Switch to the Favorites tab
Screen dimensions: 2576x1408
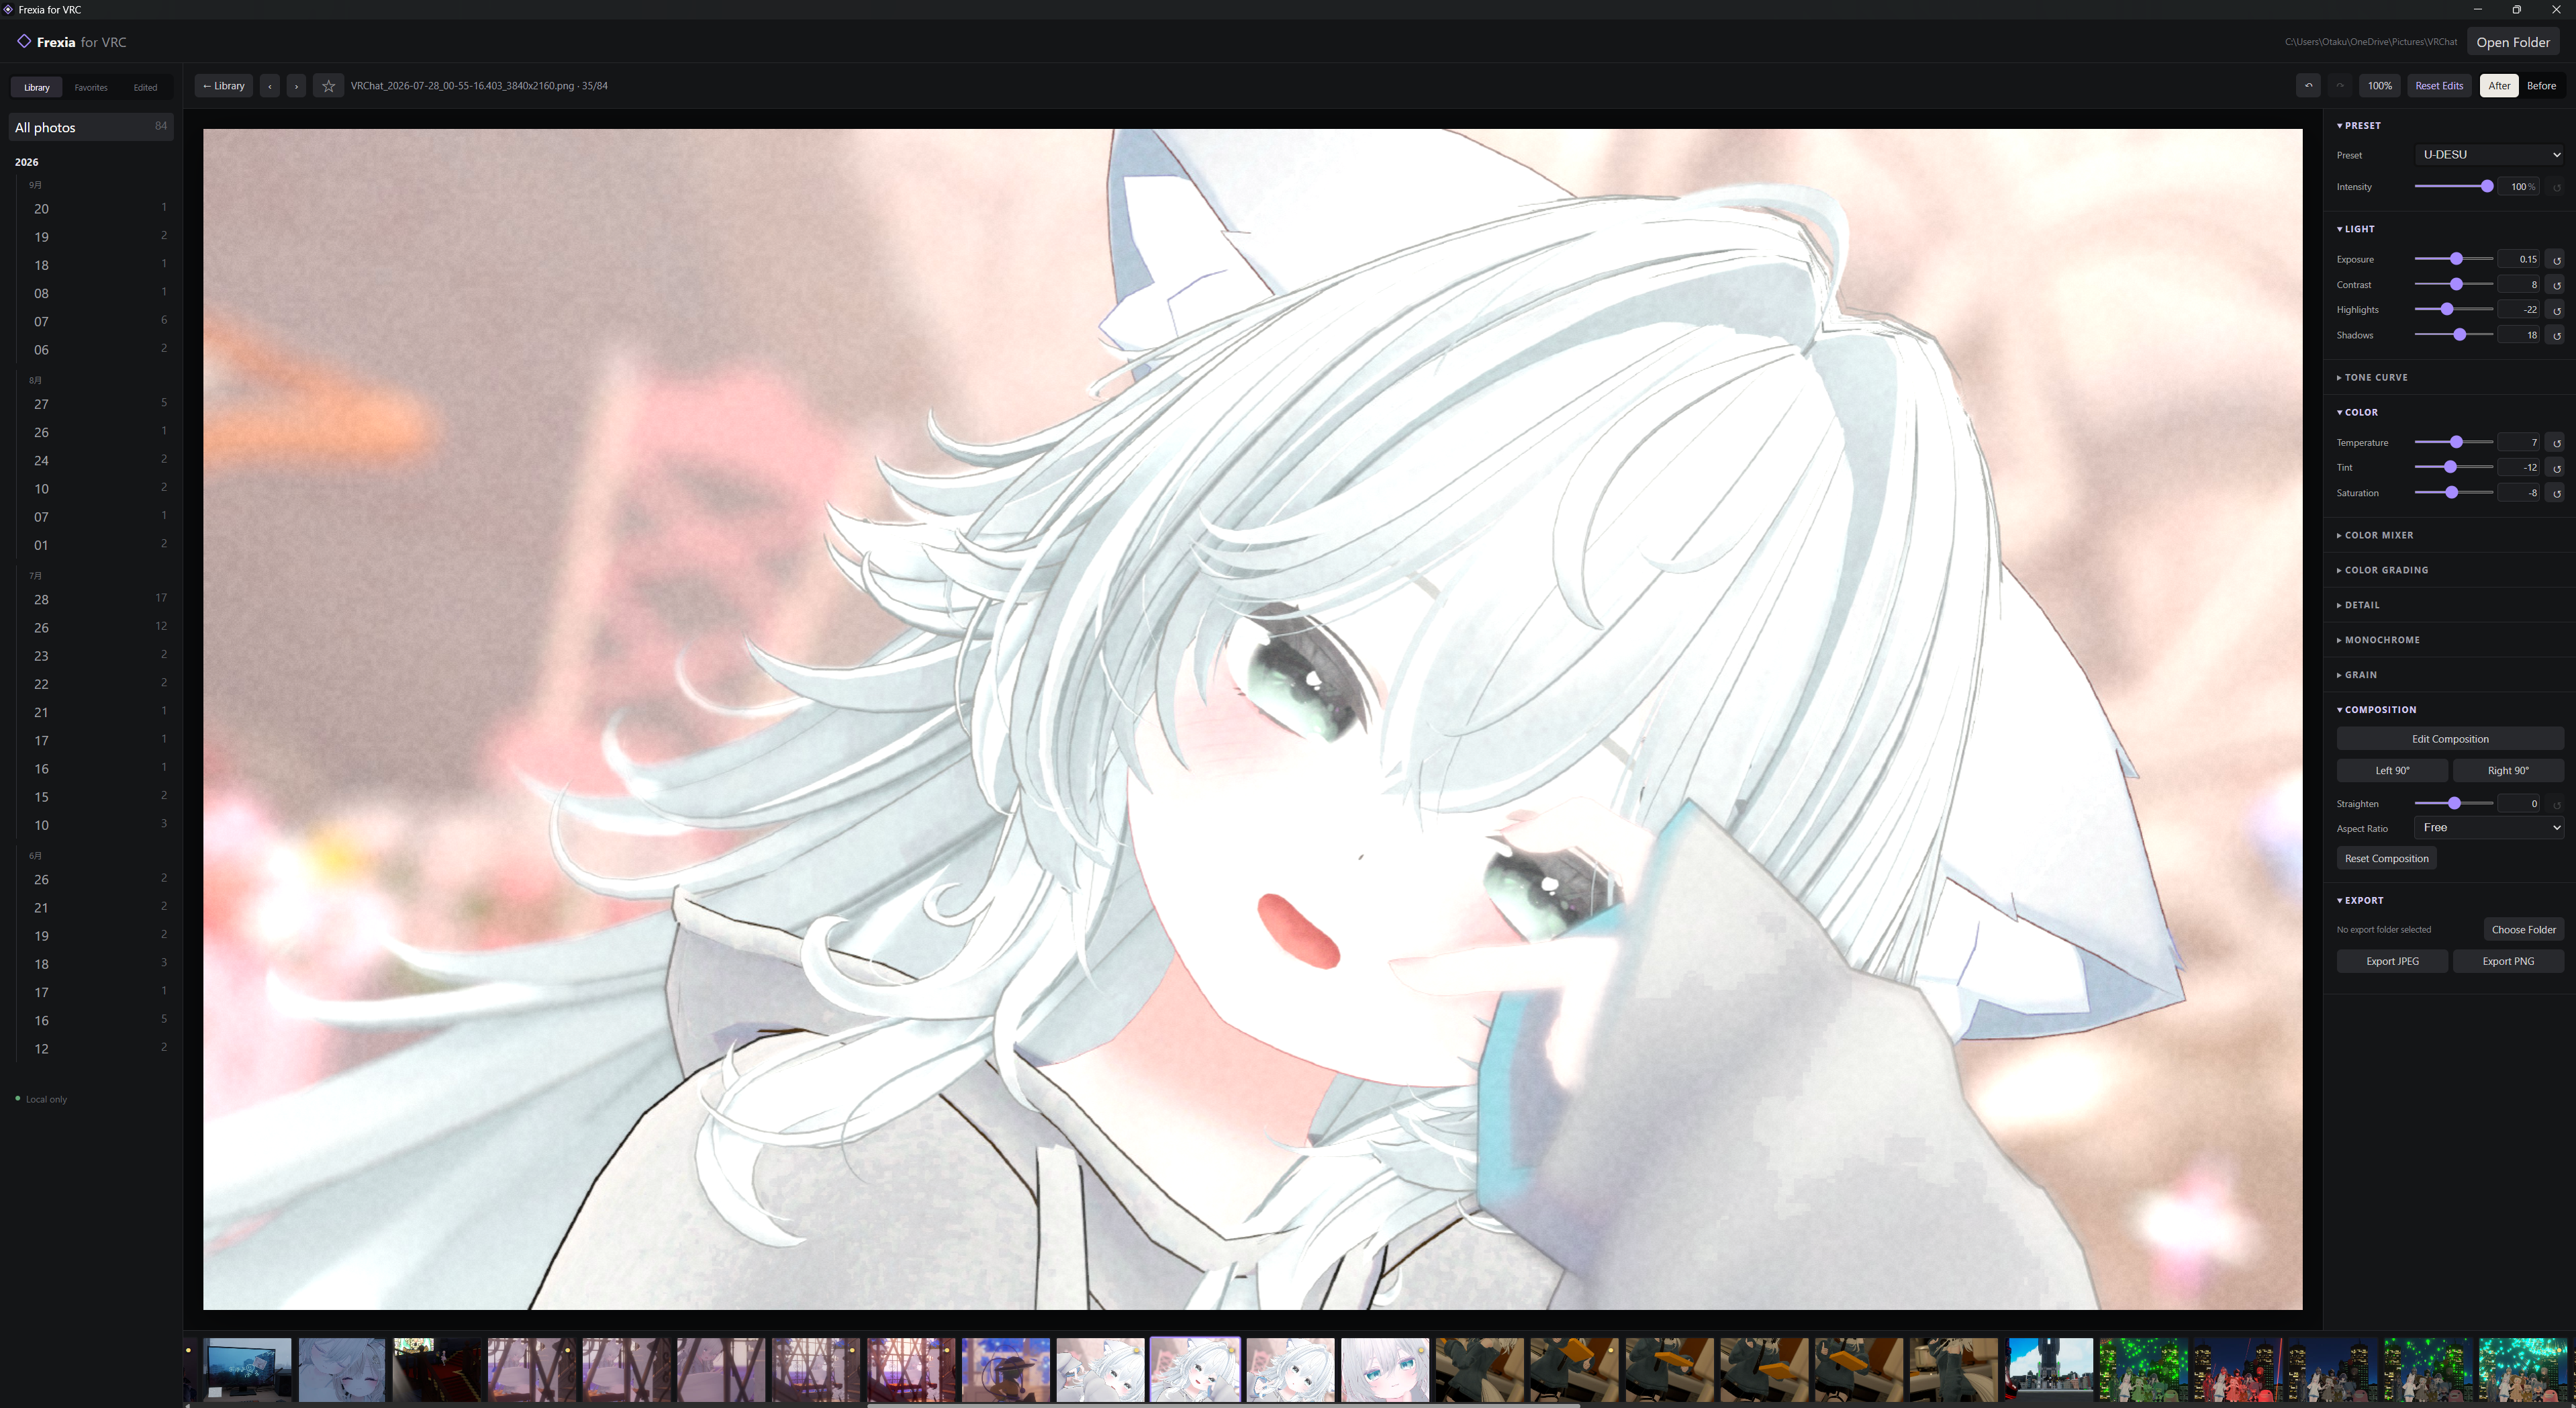pos(91,88)
